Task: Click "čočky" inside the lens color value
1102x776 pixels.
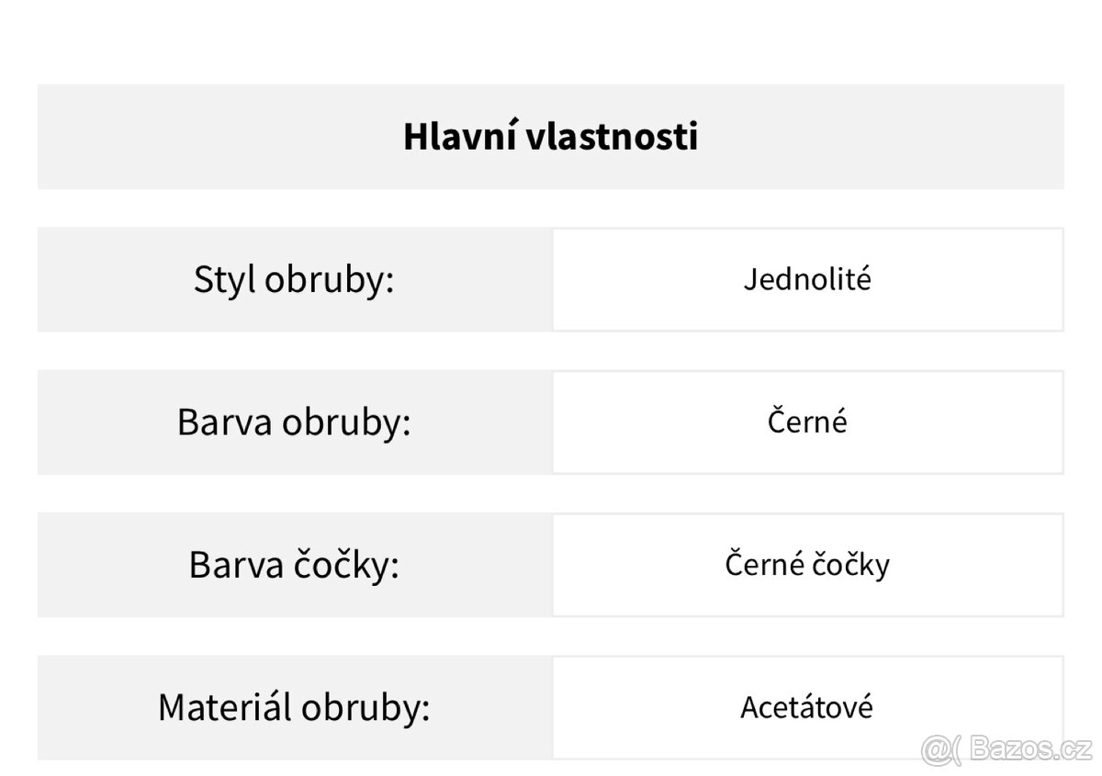Action: click(849, 565)
